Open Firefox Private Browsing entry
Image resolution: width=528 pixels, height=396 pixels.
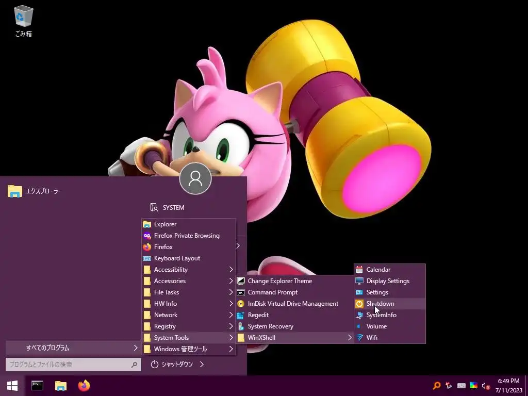tap(189, 236)
